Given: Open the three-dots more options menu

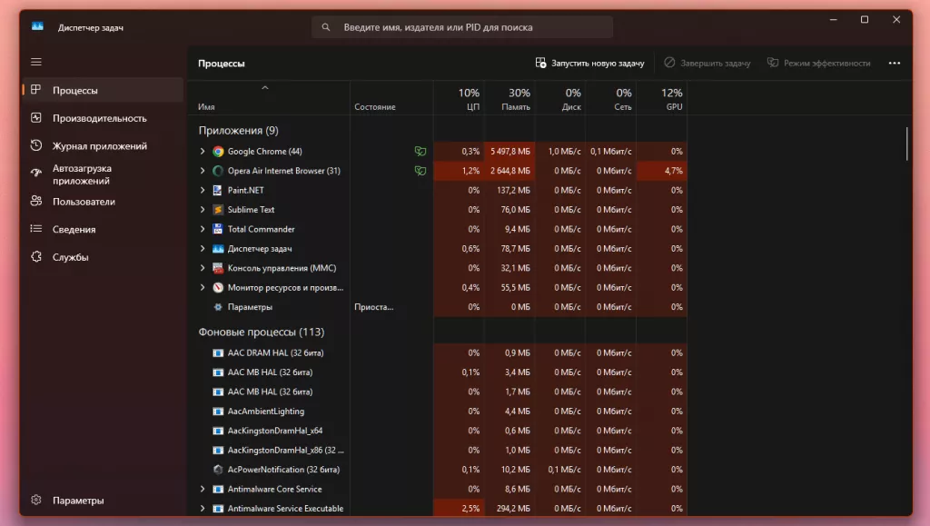Looking at the screenshot, I should point(895,64).
